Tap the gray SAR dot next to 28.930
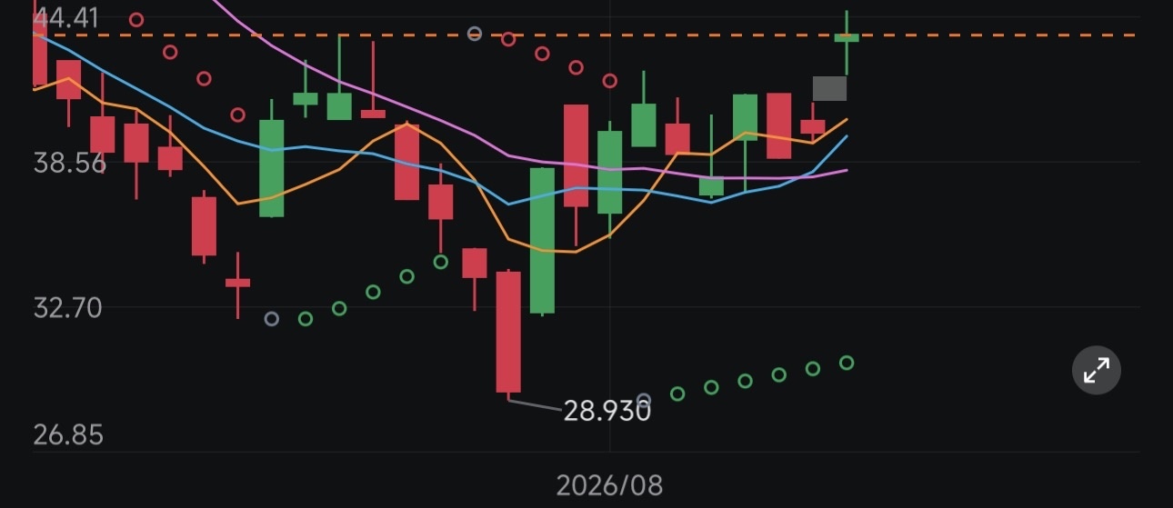This screenshot has height=508, width=1173. click(644, 400)
